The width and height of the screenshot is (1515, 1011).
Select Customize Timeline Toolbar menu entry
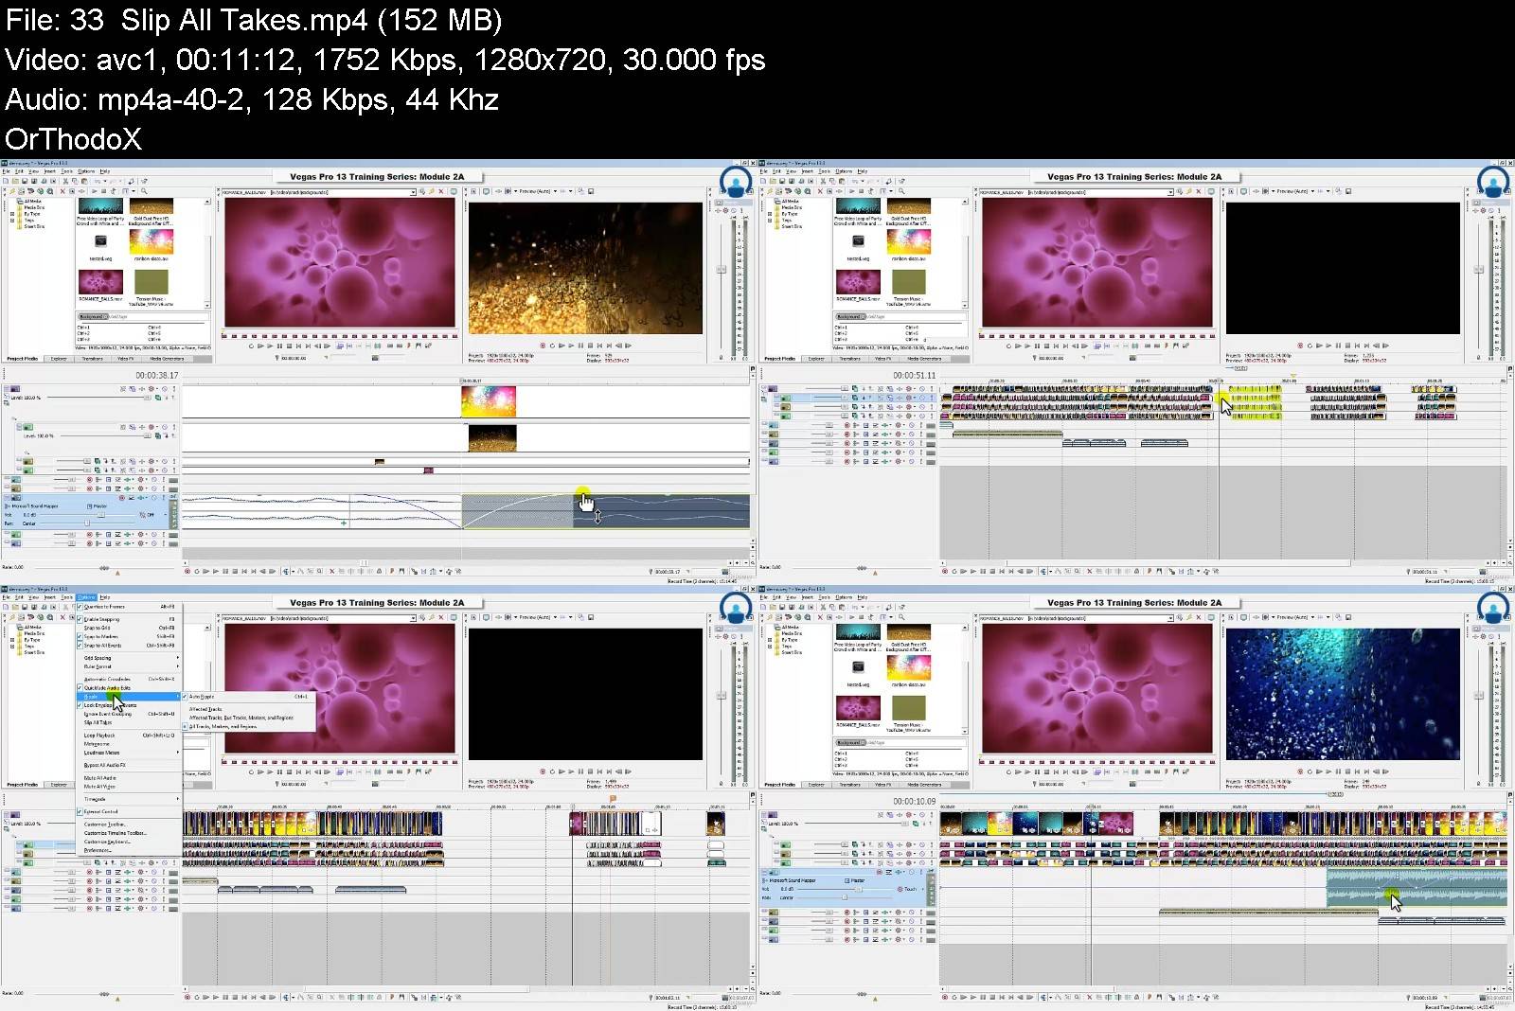tap(129, 833)
